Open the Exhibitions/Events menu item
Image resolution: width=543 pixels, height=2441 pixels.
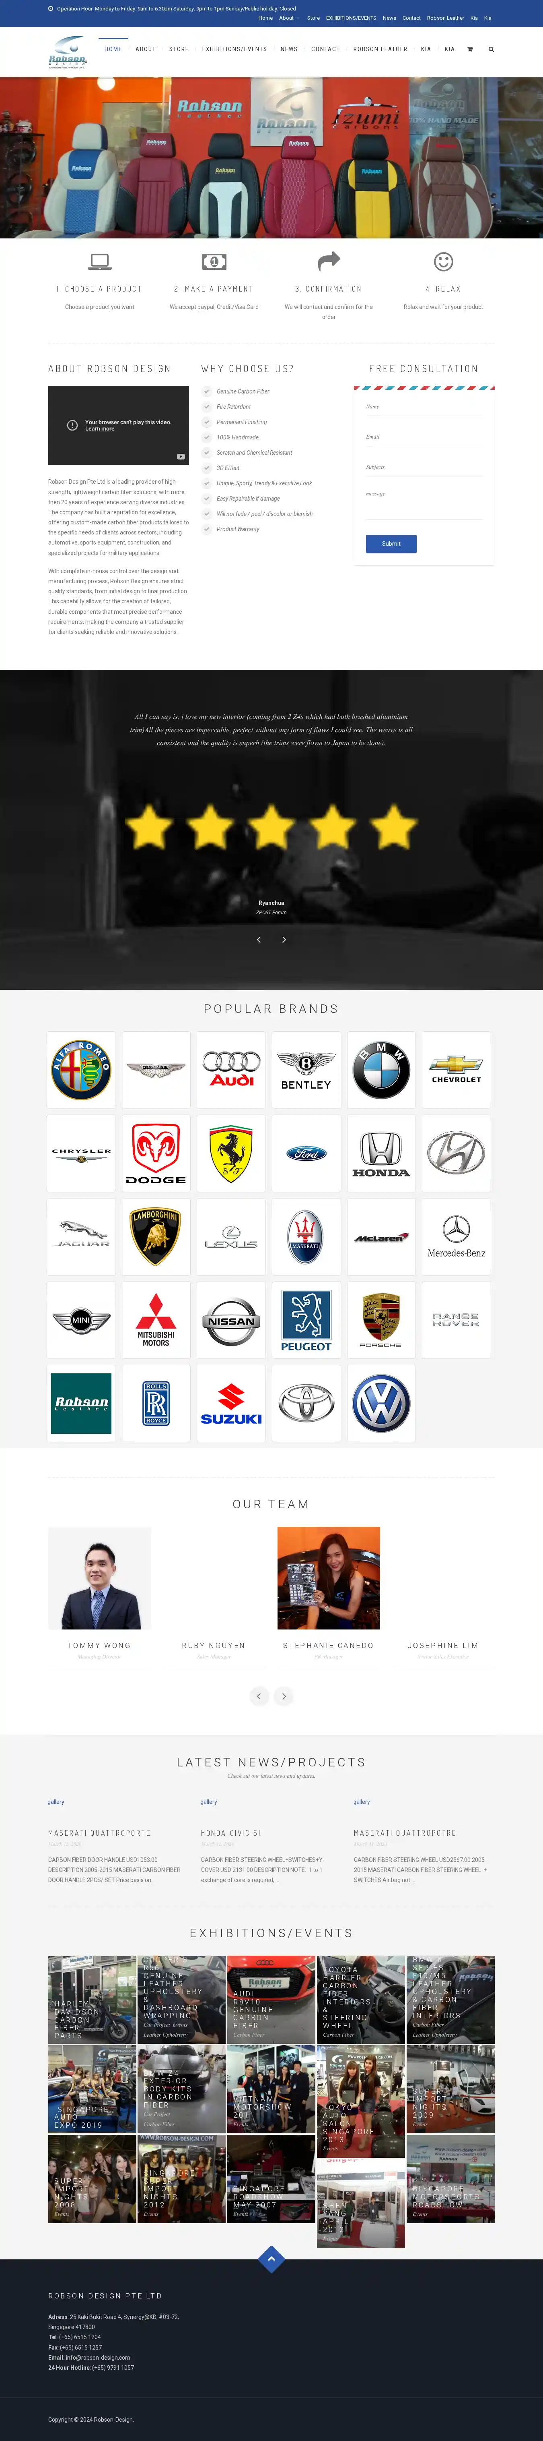234,49
